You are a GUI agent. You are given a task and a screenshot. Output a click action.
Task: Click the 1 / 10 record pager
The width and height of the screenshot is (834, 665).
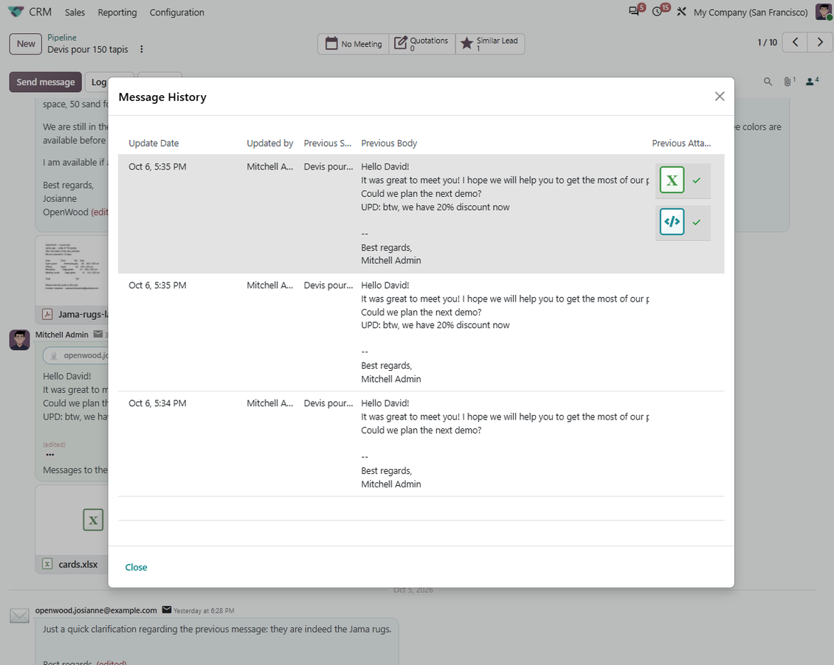coord(767,43)
